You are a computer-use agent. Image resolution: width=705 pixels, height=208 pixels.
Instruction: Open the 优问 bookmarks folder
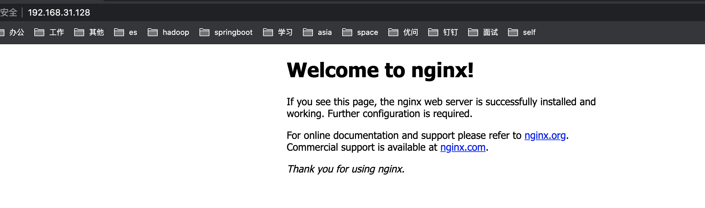pyautogui.click(x=403, y=32)
